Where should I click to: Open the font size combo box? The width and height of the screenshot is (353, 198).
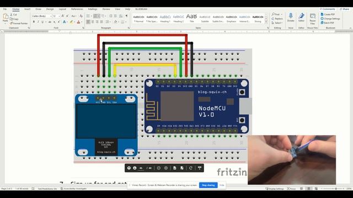pos(56,16)
